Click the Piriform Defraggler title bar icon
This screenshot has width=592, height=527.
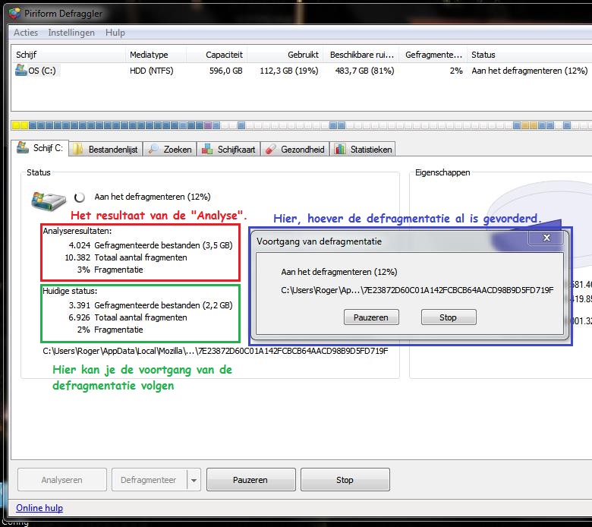[x=14, y=14]
